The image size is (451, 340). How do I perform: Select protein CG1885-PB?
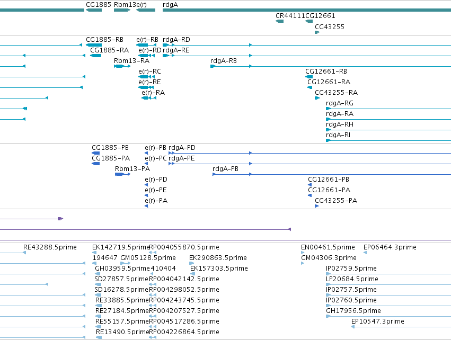[110, 148]
